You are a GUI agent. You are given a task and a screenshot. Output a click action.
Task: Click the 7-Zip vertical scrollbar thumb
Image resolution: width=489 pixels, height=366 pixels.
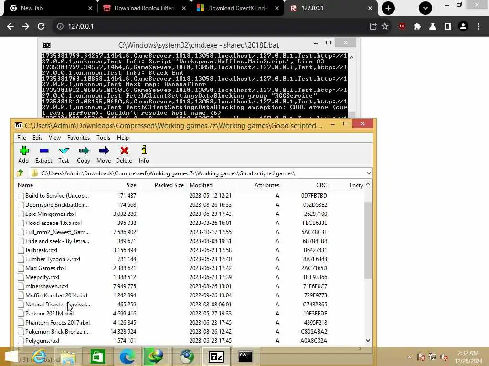coord(368,240)
